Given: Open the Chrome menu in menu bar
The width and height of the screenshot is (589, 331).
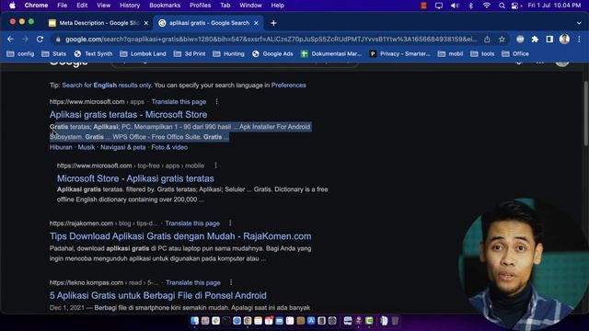Looking at the screenshot, I should click(x=36, y=6).
